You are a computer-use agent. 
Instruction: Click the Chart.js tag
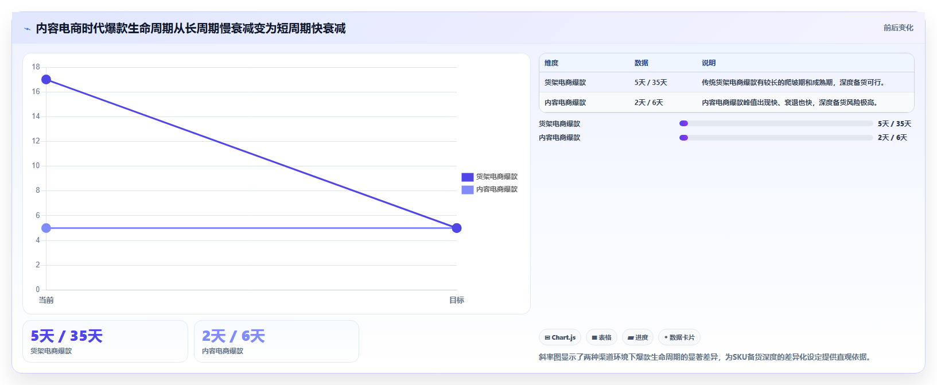click(560, 337)
